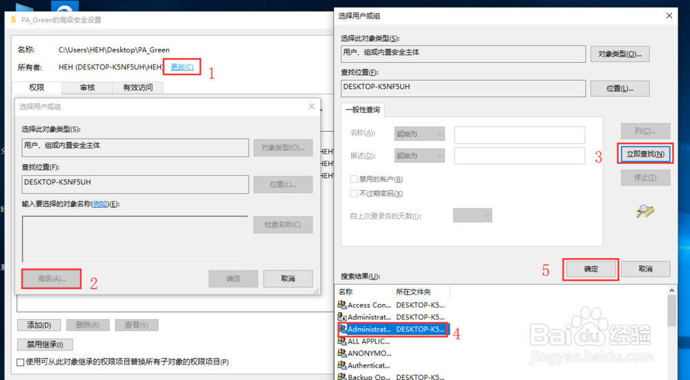Click 立即查找(N) to search now
The image size is (690, 380).
coord(646,154)
